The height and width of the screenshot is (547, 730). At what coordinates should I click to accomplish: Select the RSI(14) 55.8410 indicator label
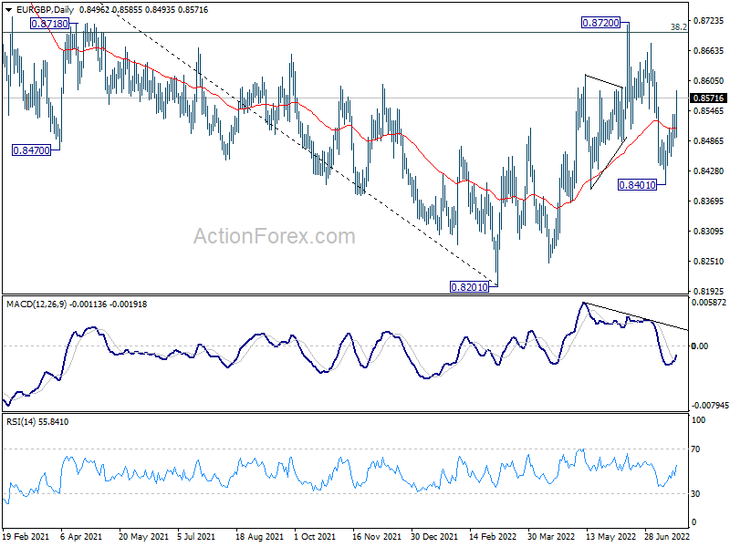tap(37, 422)
